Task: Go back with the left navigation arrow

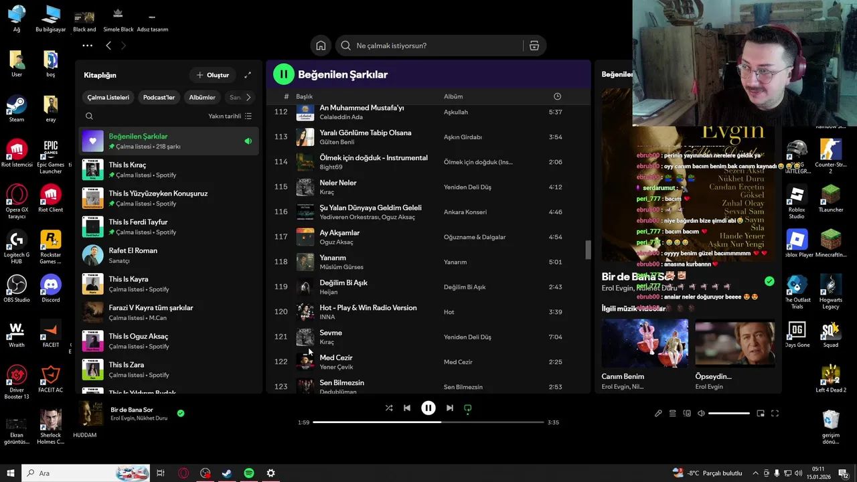Action: pos(108,46)
